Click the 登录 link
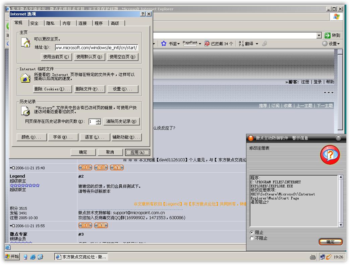 317,82
